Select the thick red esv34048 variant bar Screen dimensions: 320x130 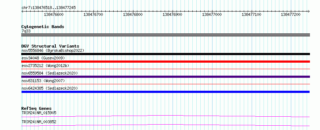pyautogui.click(x=165, y=62)
